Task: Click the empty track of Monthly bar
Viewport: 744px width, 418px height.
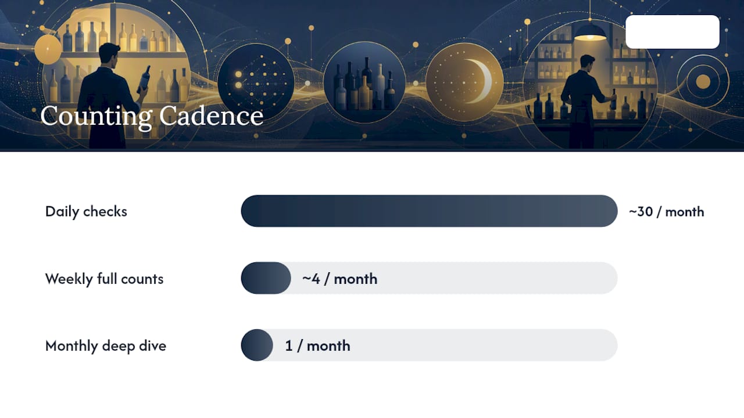Action: tap(445, 345)
